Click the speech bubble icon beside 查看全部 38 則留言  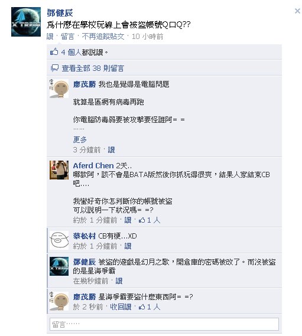coord(54,68)
